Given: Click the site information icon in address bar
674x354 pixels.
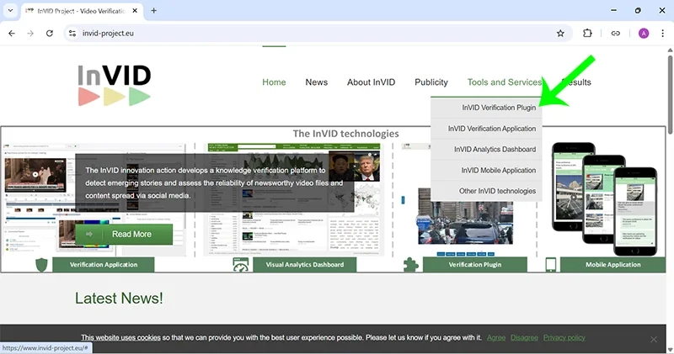Looking at the screenshot, I should 72,34.
